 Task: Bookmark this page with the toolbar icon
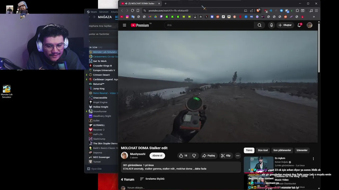coord(138,11)
